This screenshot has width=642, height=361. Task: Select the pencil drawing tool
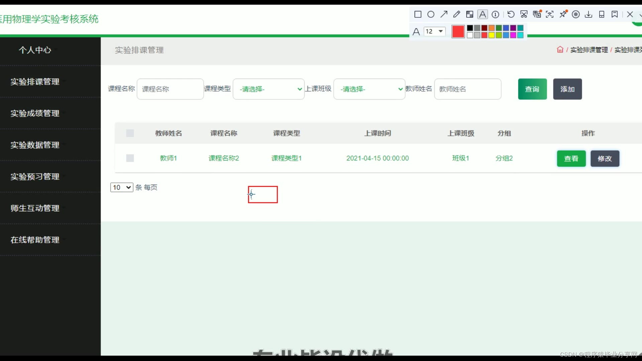tap(456, 14)
